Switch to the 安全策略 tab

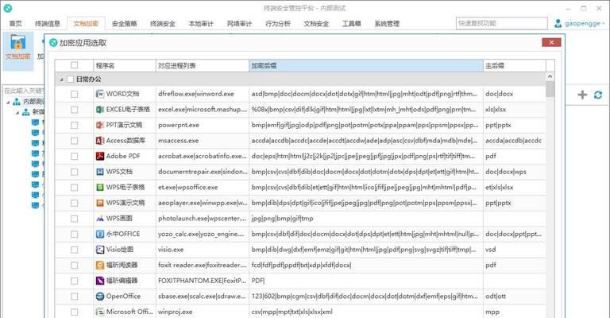click(125, 24)
